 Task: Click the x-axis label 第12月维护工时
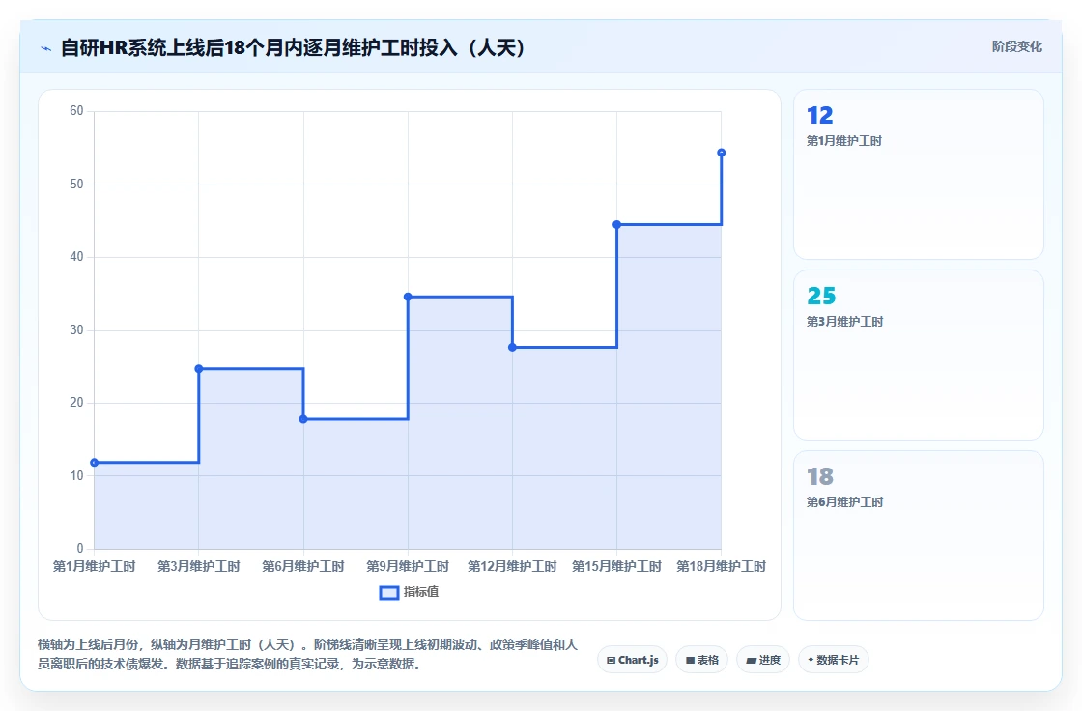pos(512,567)
